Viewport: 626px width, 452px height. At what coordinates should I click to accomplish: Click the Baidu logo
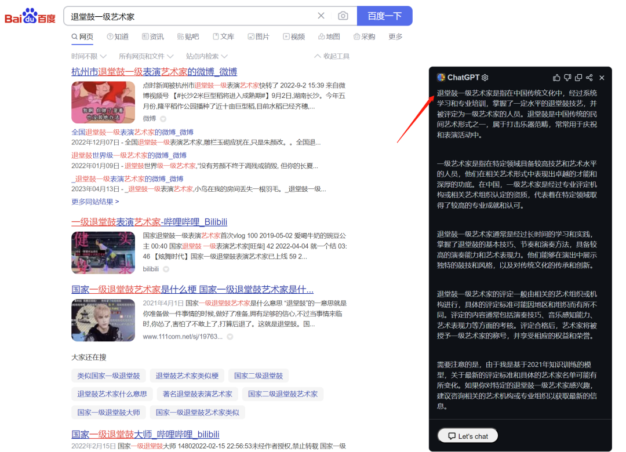point(30,16)
